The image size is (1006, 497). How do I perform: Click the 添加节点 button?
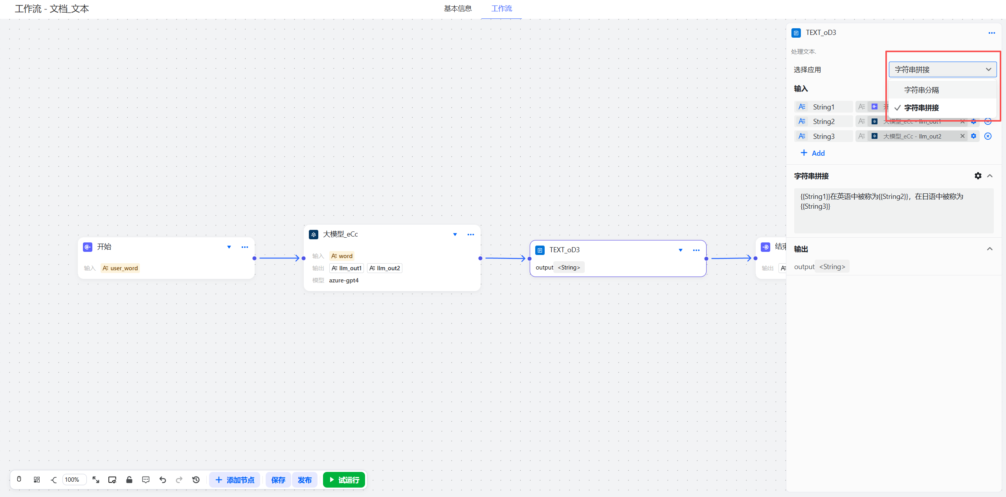(x=235, y=480)
